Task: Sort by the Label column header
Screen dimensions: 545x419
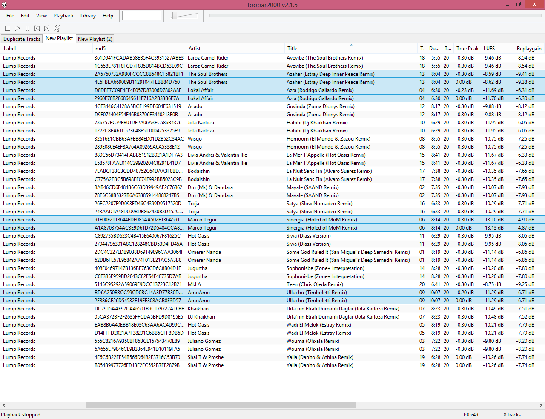Action: click(x=46, y=49)
